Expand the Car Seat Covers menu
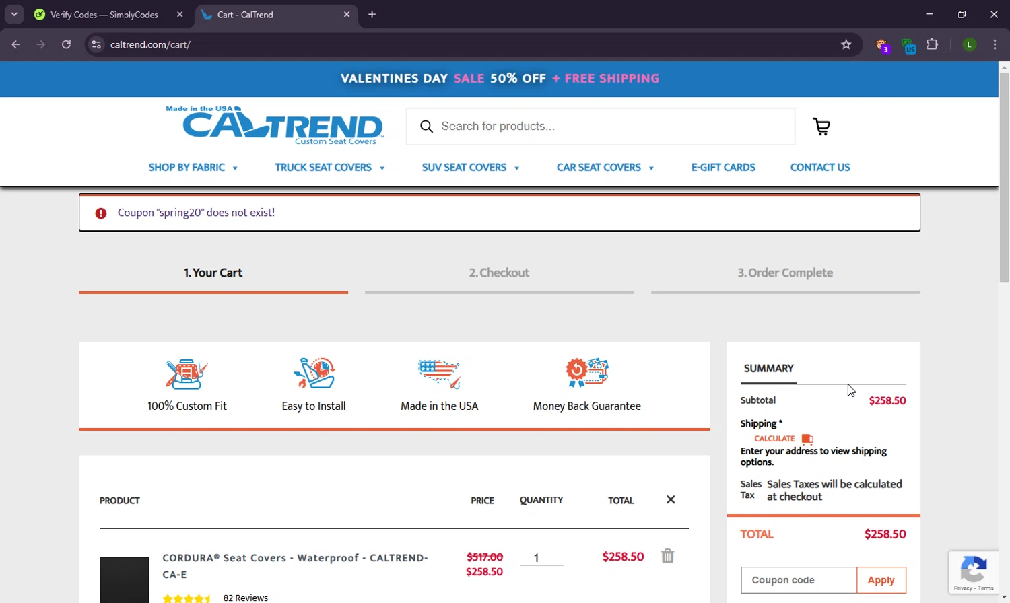 (x=605, y=167)
